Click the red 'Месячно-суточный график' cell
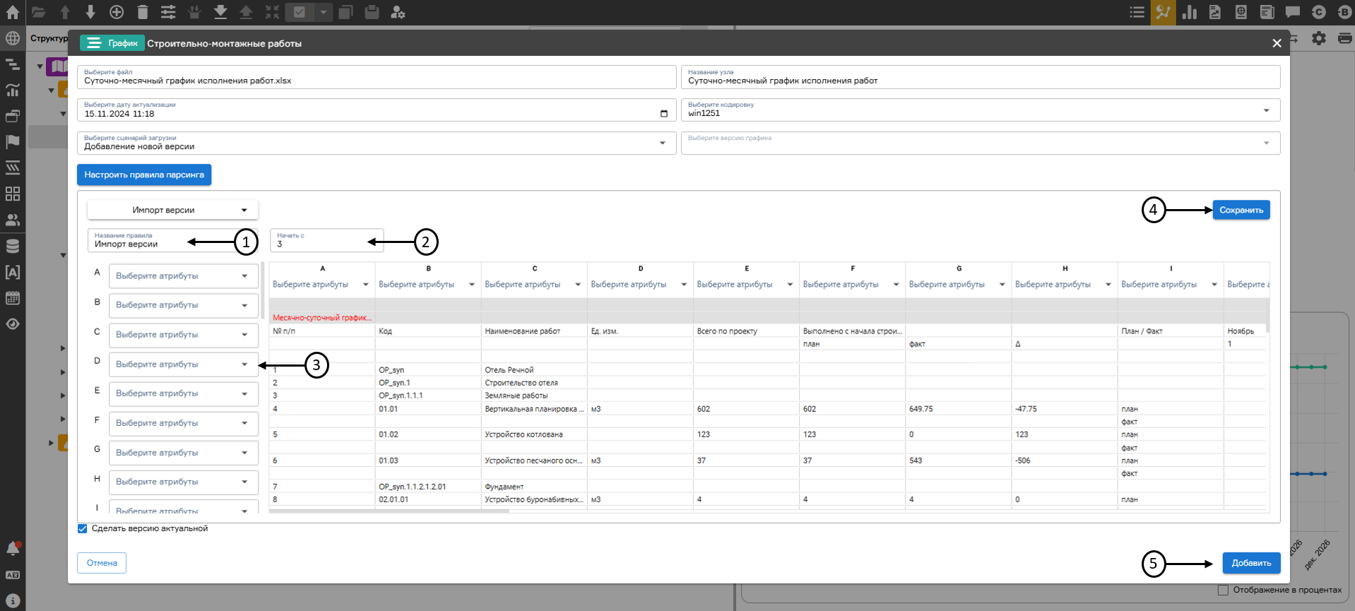 [322, 318]
